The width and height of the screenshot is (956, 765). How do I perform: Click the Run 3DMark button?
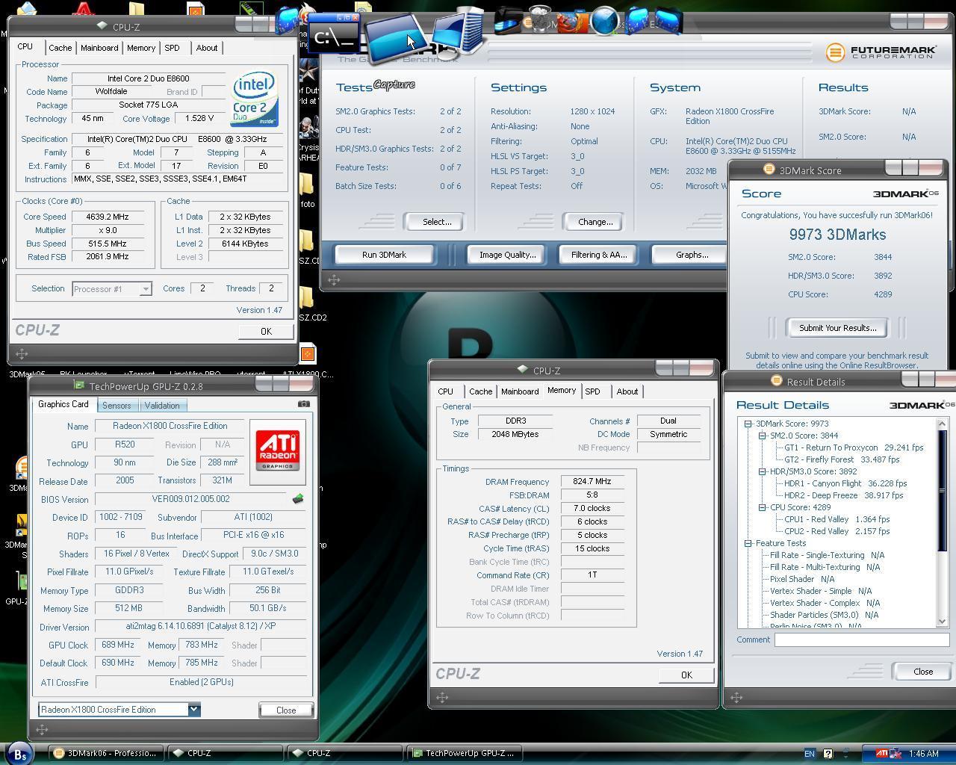[384, 255]
